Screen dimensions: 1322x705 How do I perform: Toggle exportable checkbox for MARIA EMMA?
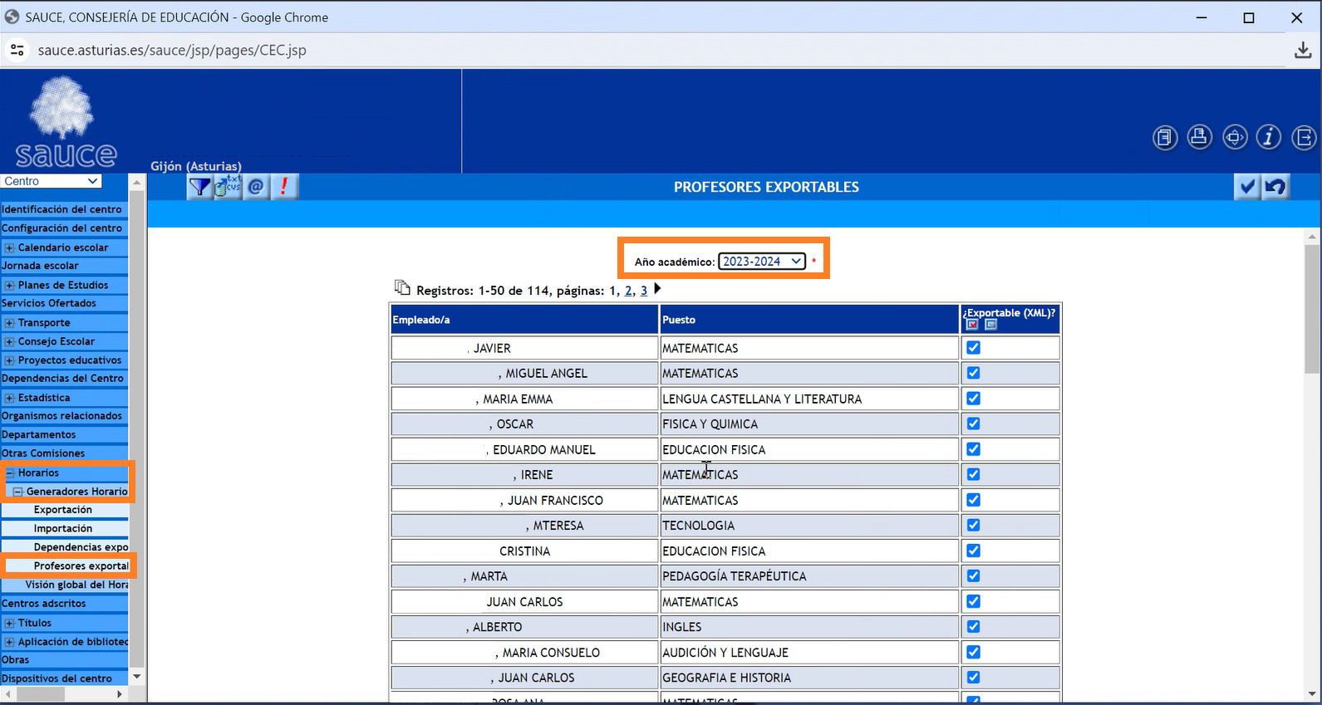(973, 399)
